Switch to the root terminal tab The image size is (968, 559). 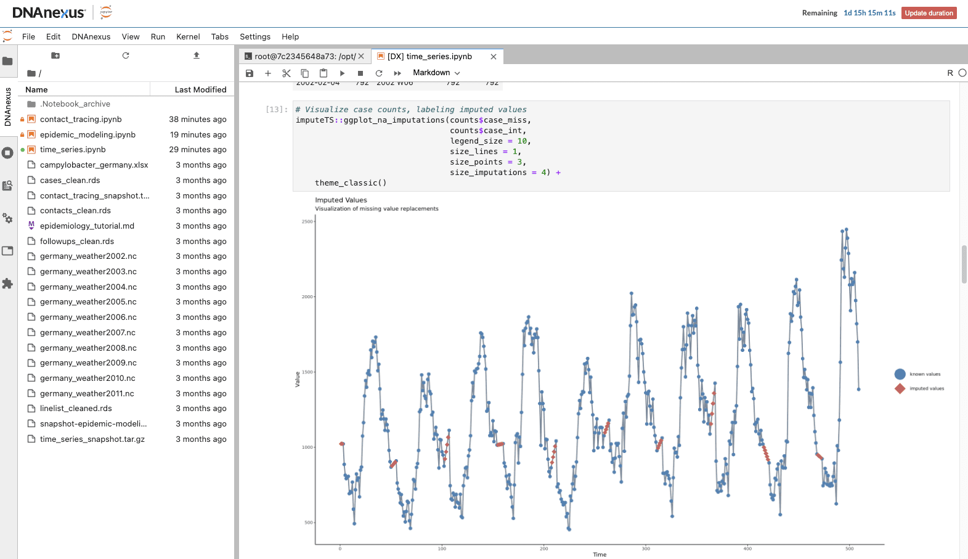[x=300, y=57]
